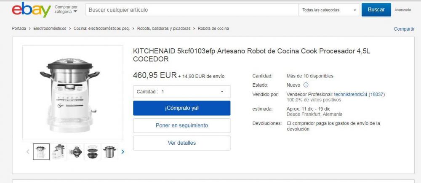View the top-down lid thumbnail
Viewport: 421px width, 183px height.
tap(75, 152)
